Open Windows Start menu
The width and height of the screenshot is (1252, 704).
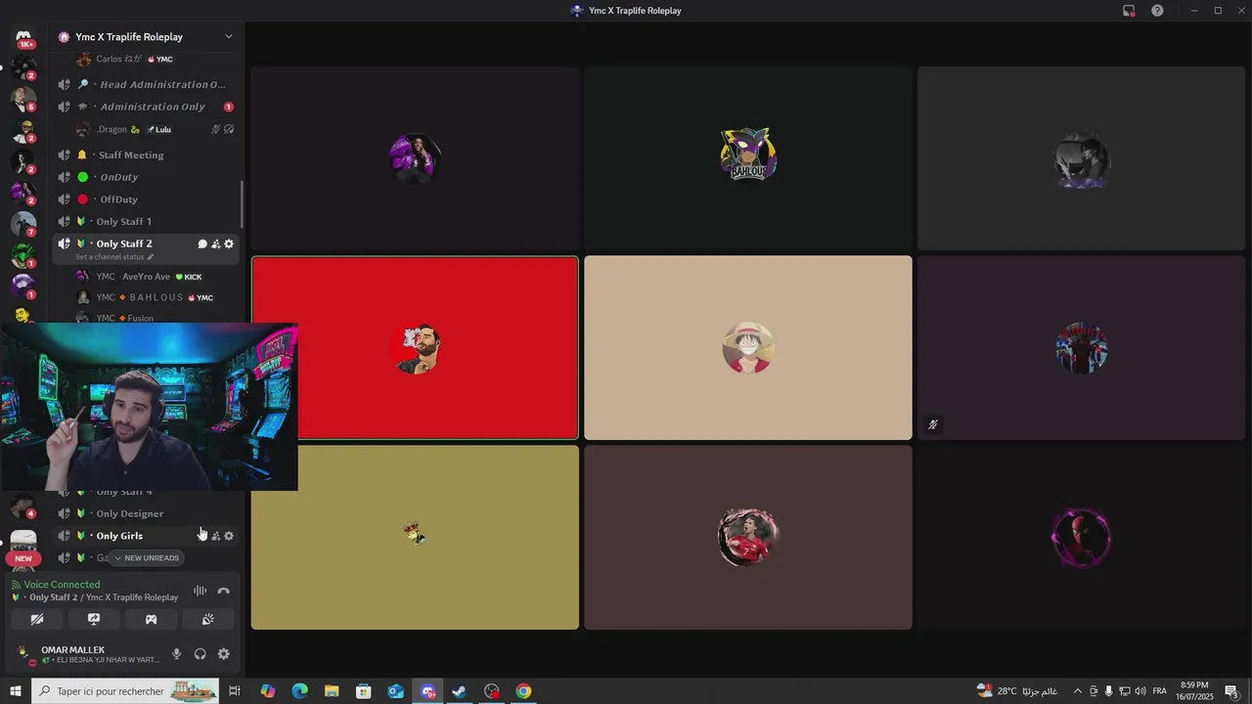pyautogui.click(x=16, y=691)
